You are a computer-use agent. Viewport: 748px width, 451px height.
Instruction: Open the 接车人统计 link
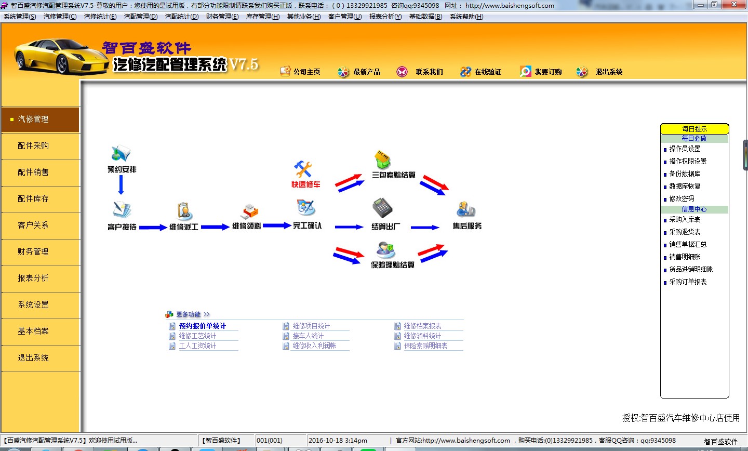(x=308, y=336)
